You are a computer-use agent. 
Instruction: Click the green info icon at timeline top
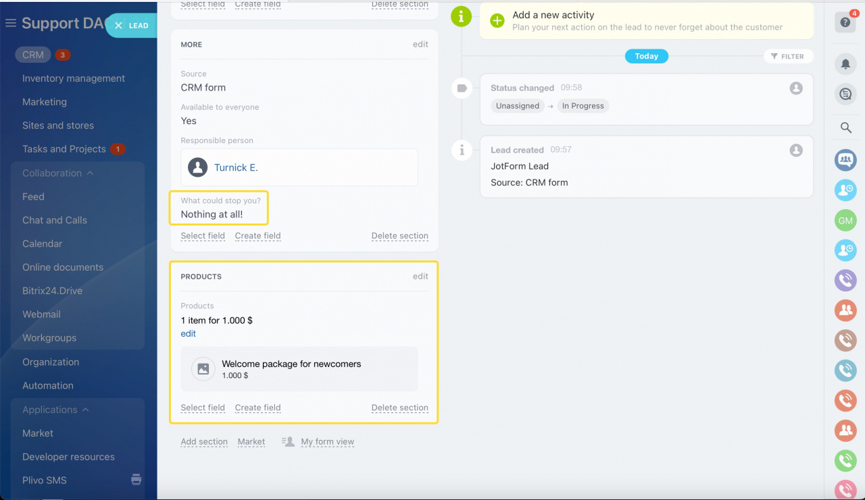tap(462, 16)
